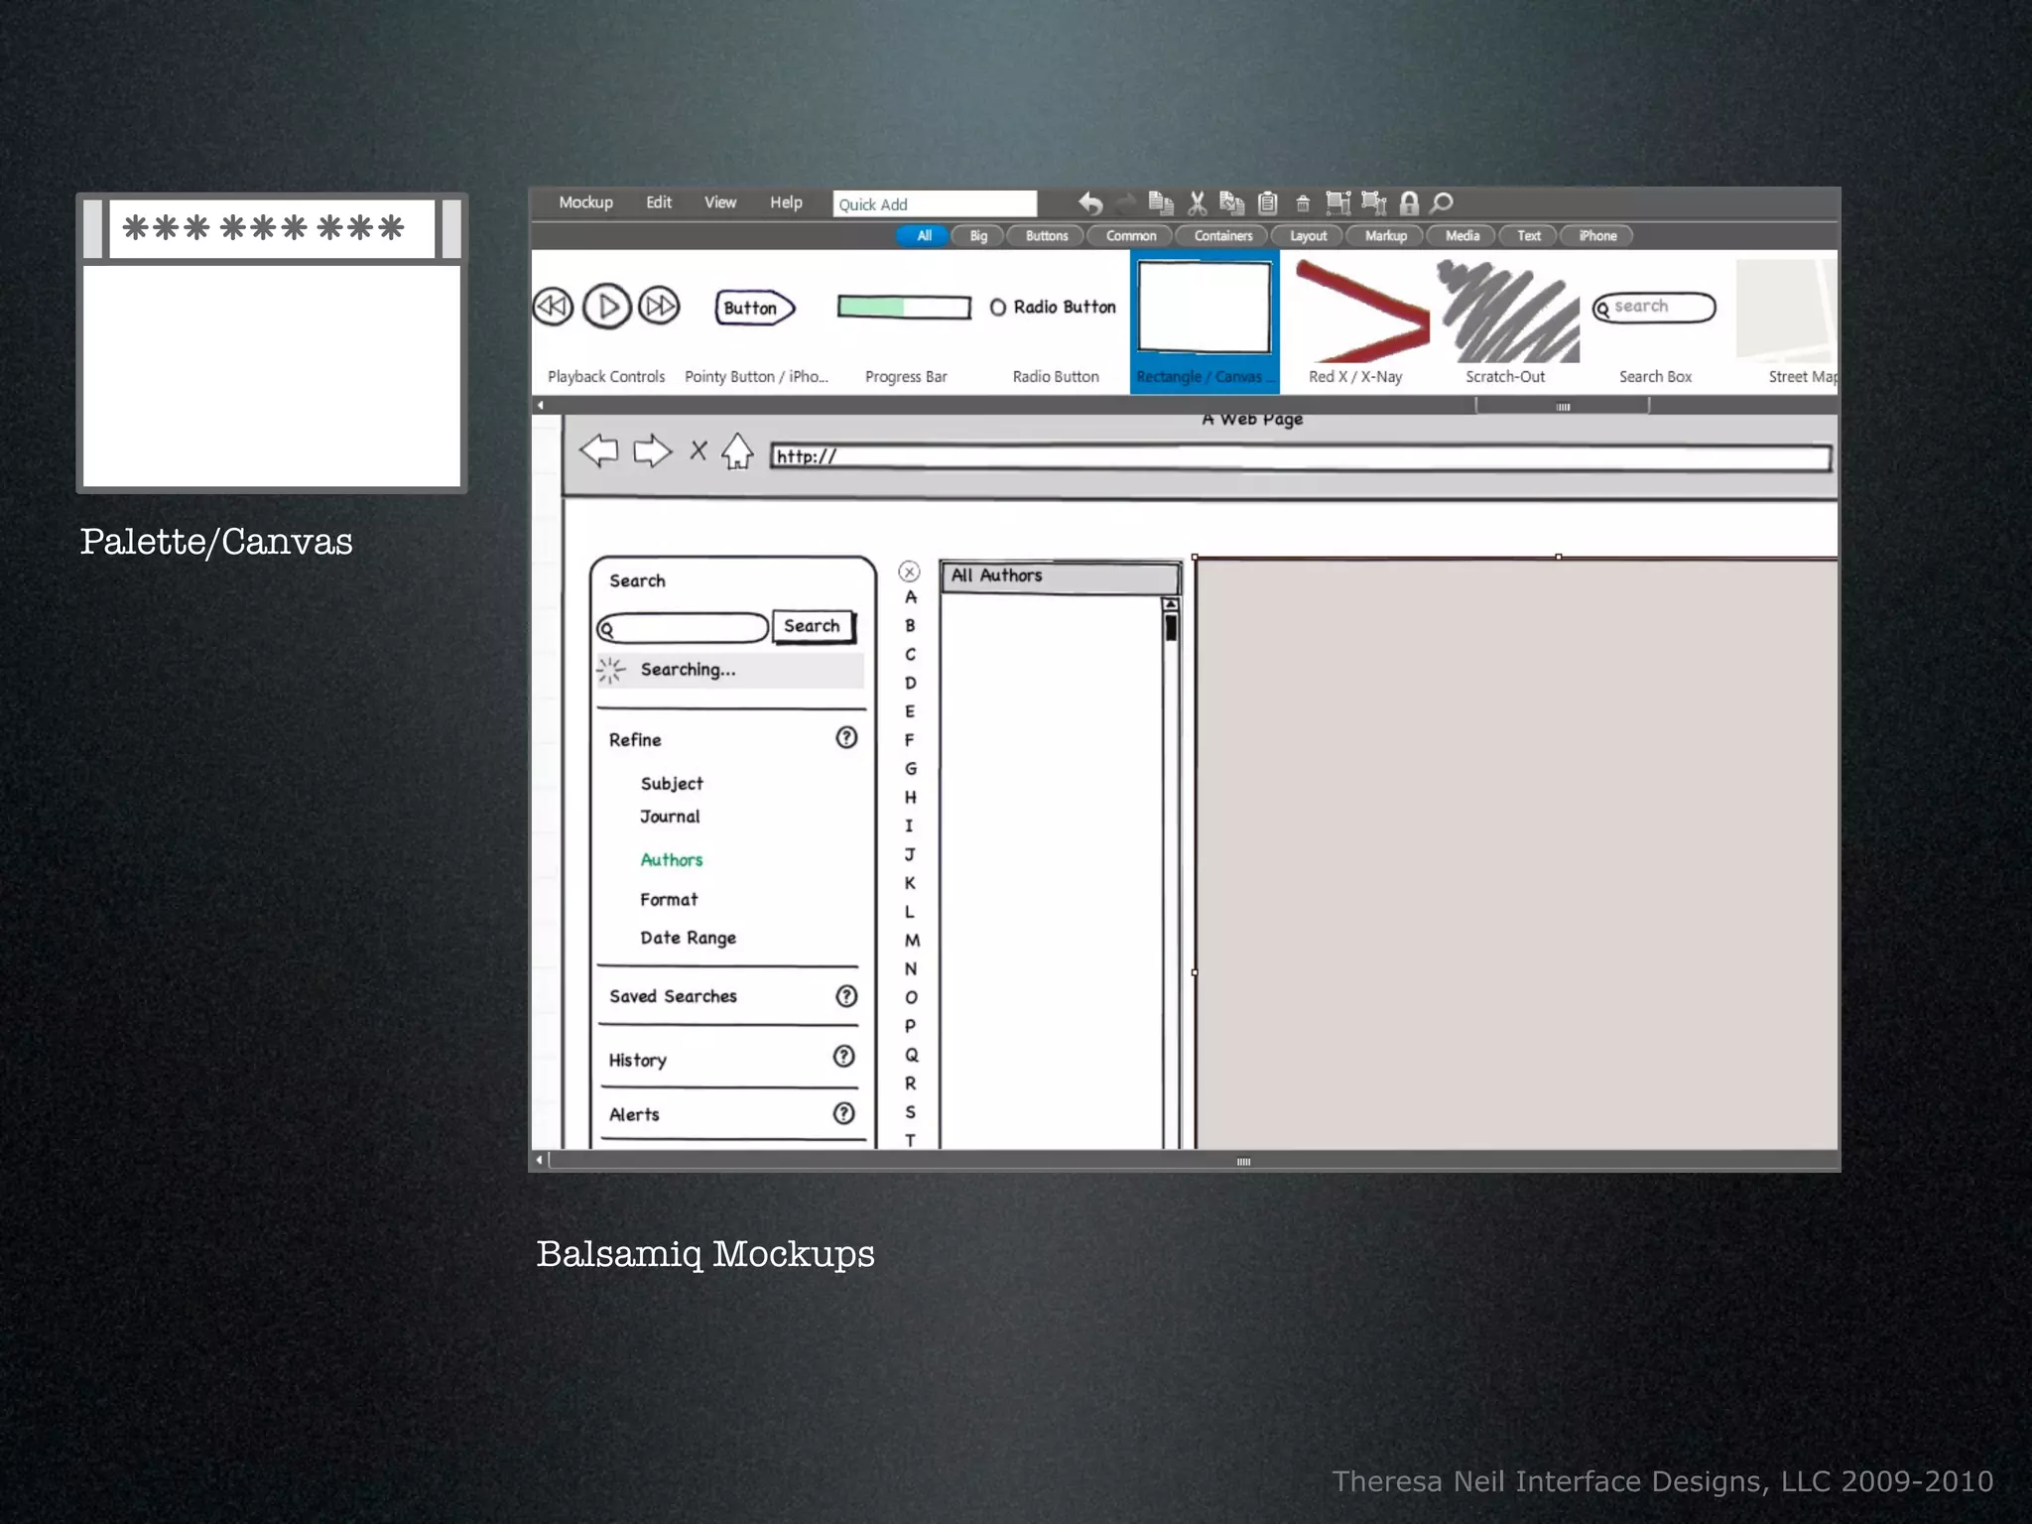Select the Media category filter
Image resolution: width=2032 pixels, height=1524 pixels.
point(1461,236)
